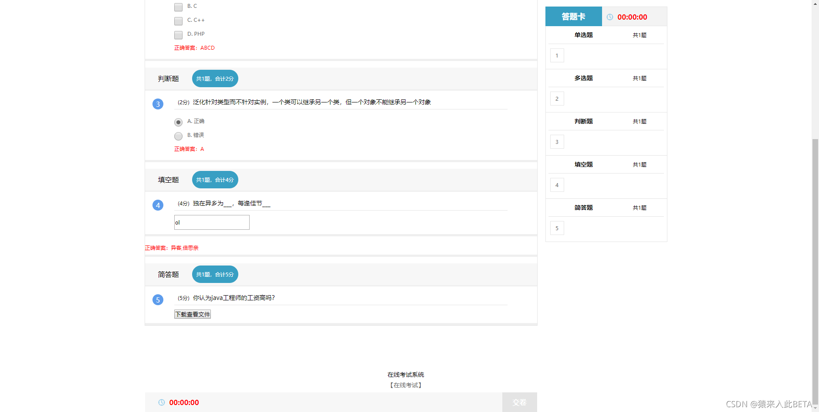Click the clock icon in bottom timer bar
The height and width of the screenshot is (412, 819).
click(x=162, y=402)
